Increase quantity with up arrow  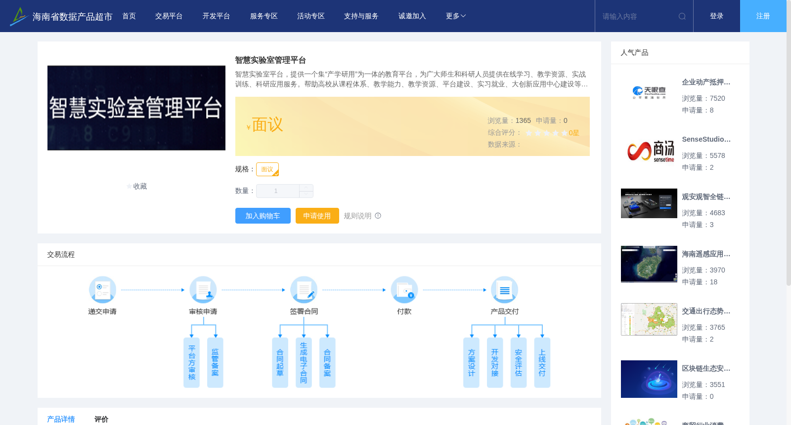coord(306,188)
